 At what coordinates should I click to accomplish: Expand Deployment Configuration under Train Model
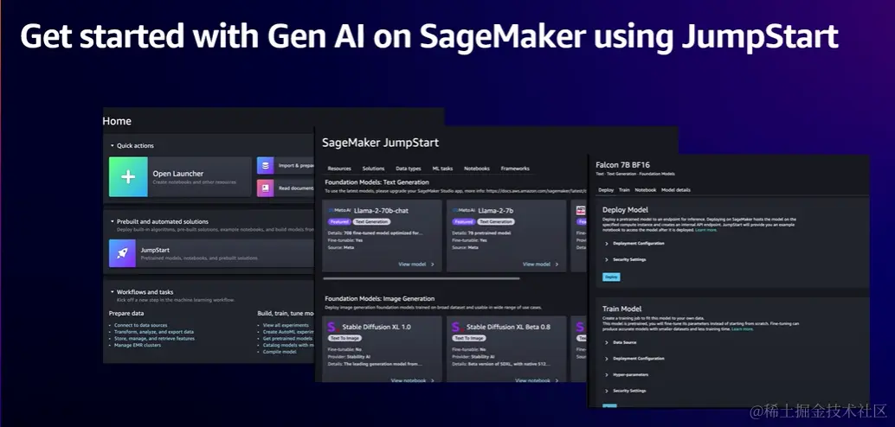606,359
